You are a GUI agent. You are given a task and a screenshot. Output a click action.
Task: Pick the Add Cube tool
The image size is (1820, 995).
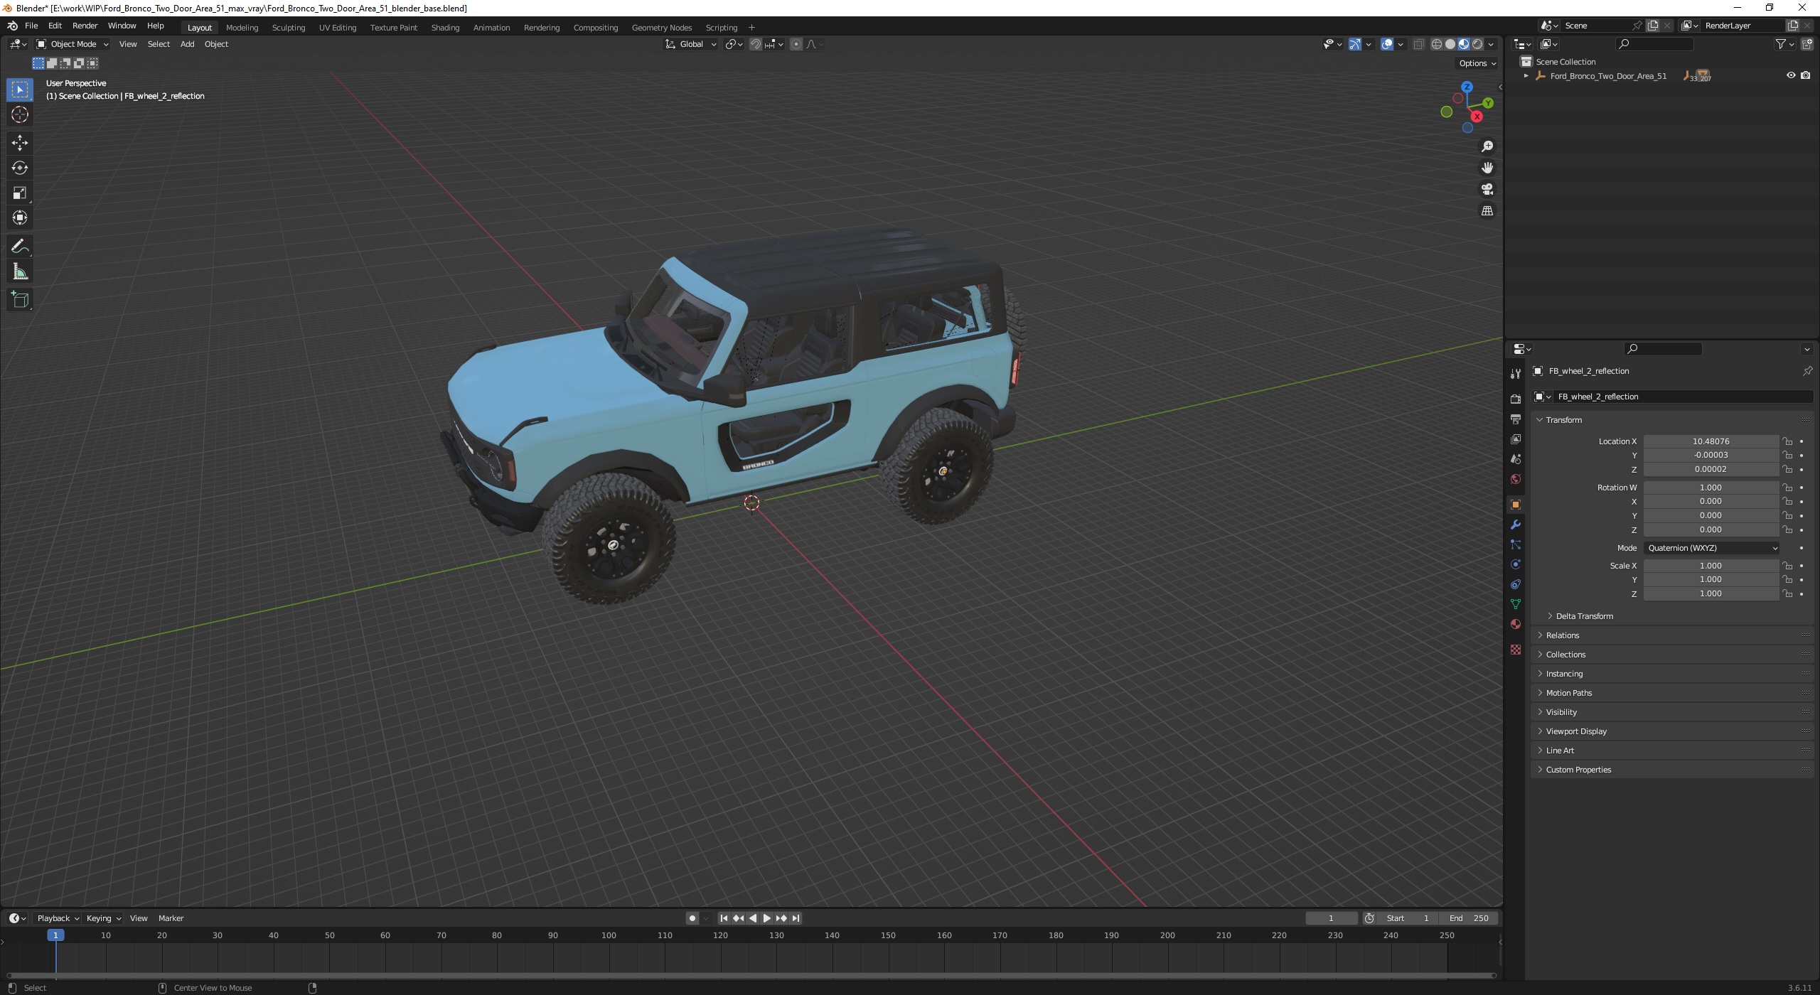pos(20,300)
